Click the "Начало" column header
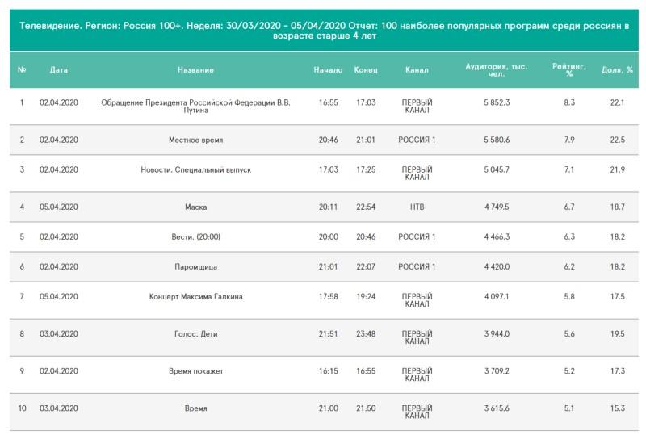Image resolution: width=646 pixels, height=435 pixels. [328, 70]
